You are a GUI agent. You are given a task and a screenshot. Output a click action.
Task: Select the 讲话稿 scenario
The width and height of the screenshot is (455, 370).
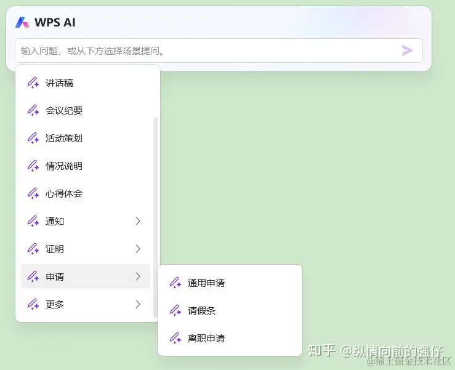point(86,83)
